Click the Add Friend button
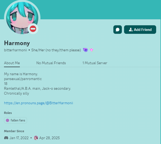Image resolution: width=161 pixels, height=144 pixels. tap(140, 30)
